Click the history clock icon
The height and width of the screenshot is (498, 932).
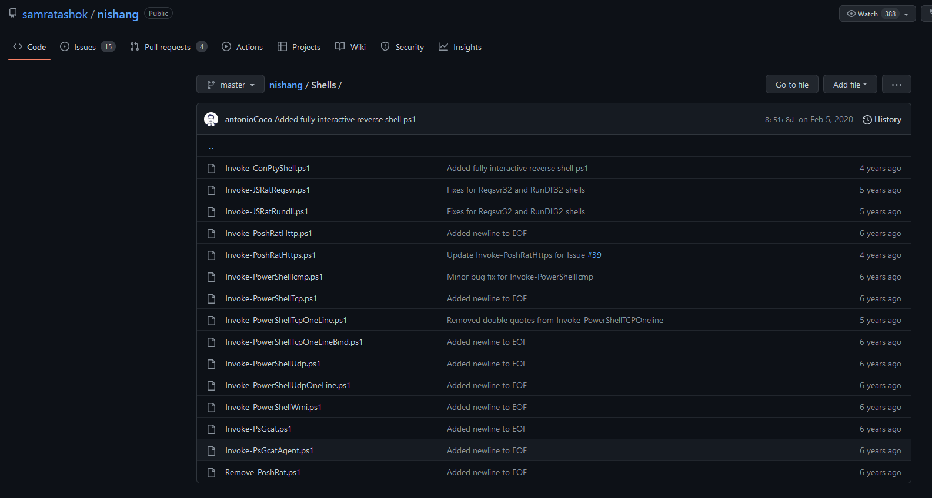coord(867,120)
